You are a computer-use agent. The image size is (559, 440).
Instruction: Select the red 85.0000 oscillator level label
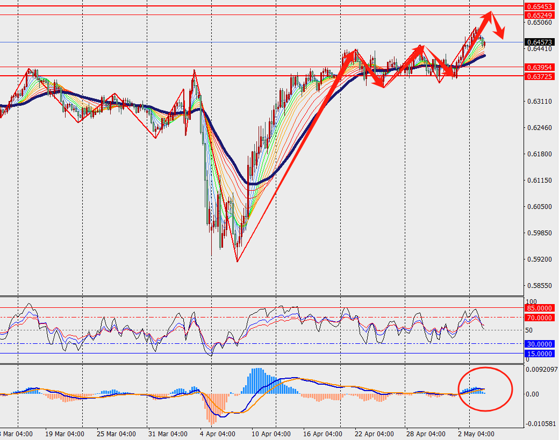540,308
